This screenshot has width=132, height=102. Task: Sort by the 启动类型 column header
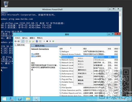coord(116,49)
